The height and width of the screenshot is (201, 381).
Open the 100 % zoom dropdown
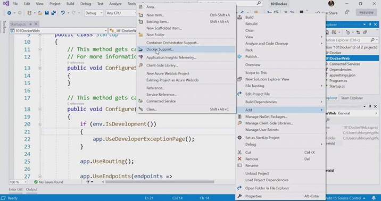(x=18, y=182)
